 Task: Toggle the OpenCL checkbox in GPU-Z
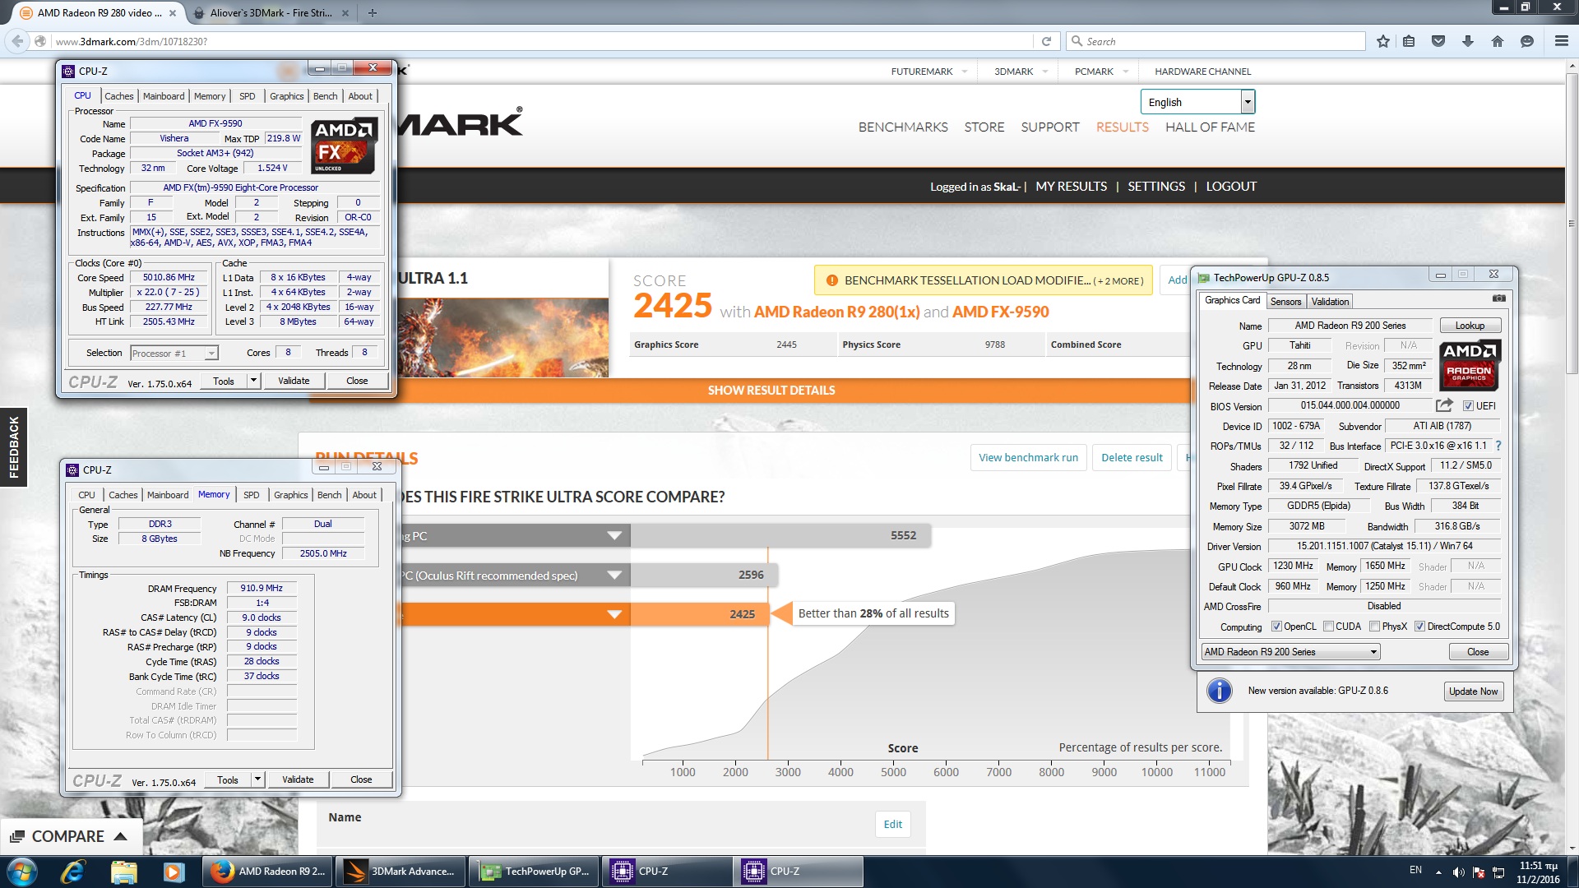(x=1276, y=627)
